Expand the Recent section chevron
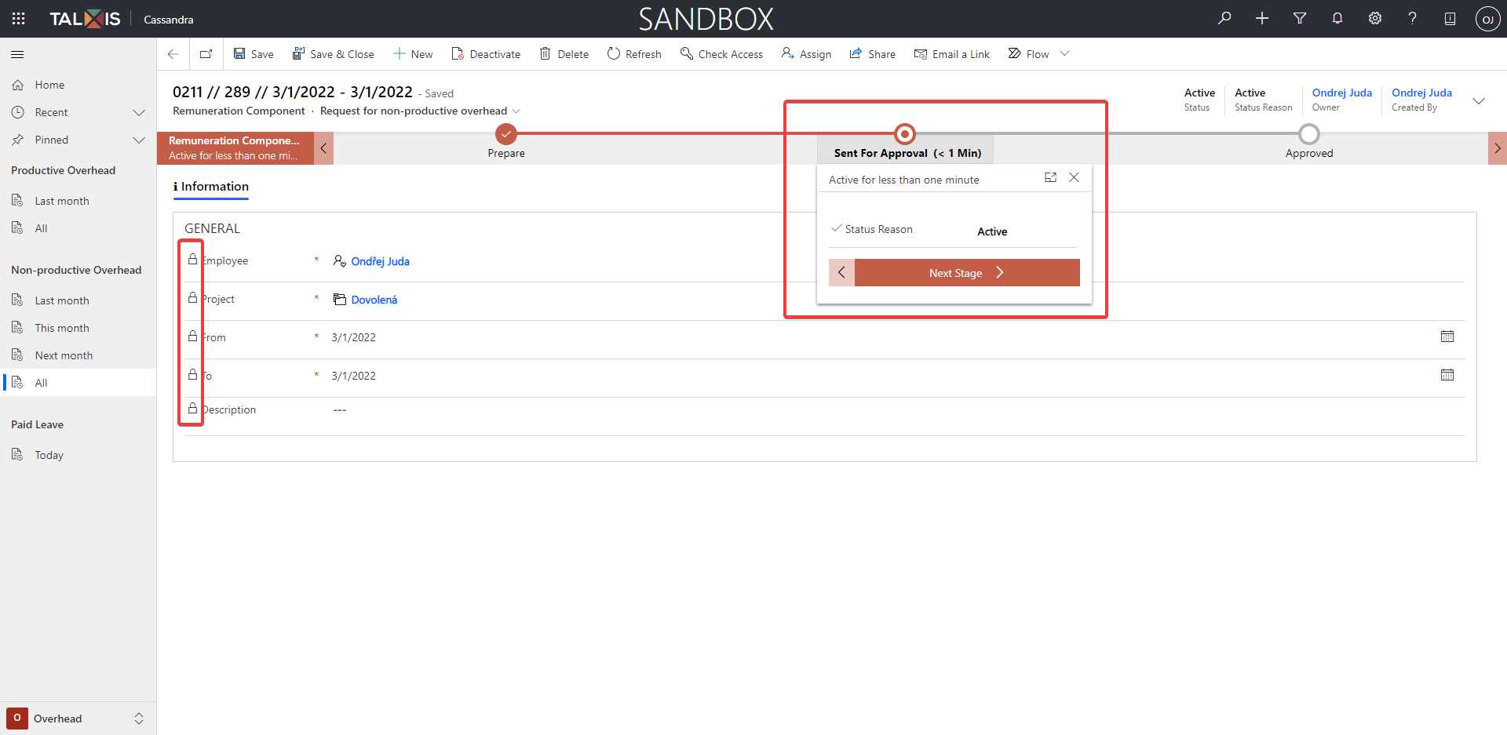Viewport: 1507px width, 735px height. point(139,112)
